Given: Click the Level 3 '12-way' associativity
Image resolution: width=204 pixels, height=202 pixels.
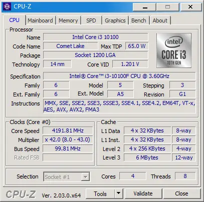Looking at the screenshot, I should 183,157.
